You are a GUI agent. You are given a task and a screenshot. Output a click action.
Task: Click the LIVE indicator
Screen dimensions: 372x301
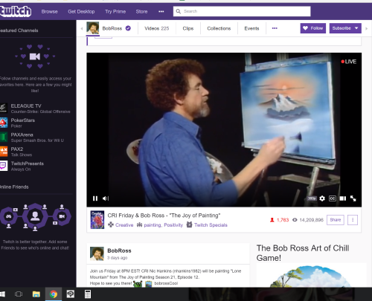click(349, 62)
